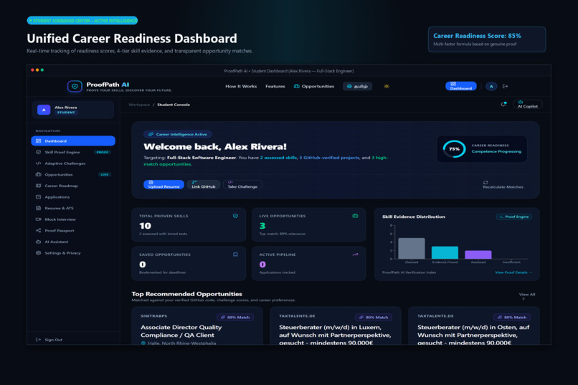
Task: Click the 89% Match badge on SIMTRABPS card
Action: (235, 317)
